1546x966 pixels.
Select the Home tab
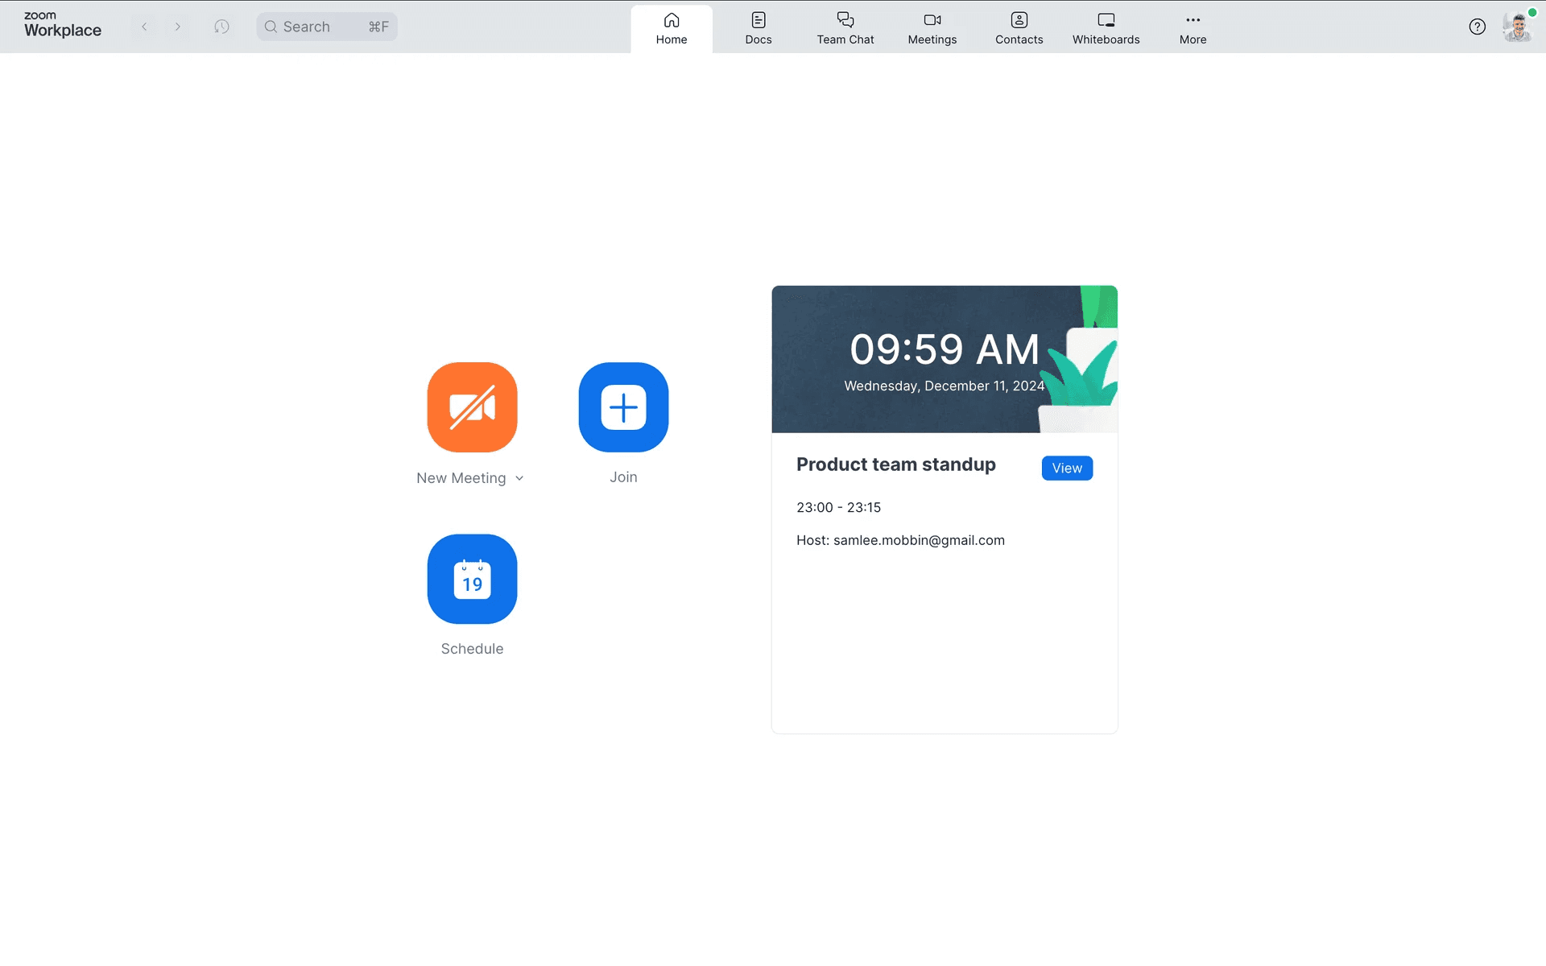[x=671, y=28]
